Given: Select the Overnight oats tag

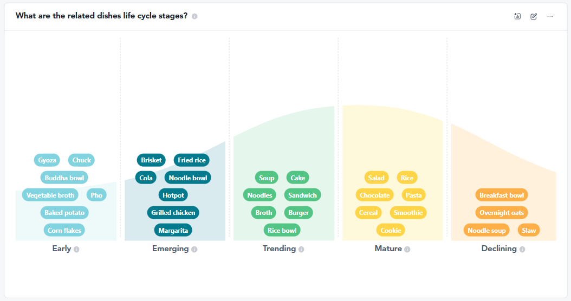Looking at the screenshot, I should [x=502, y=213].
